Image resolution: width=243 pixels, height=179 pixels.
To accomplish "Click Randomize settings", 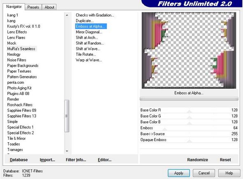I will (197, 160).
